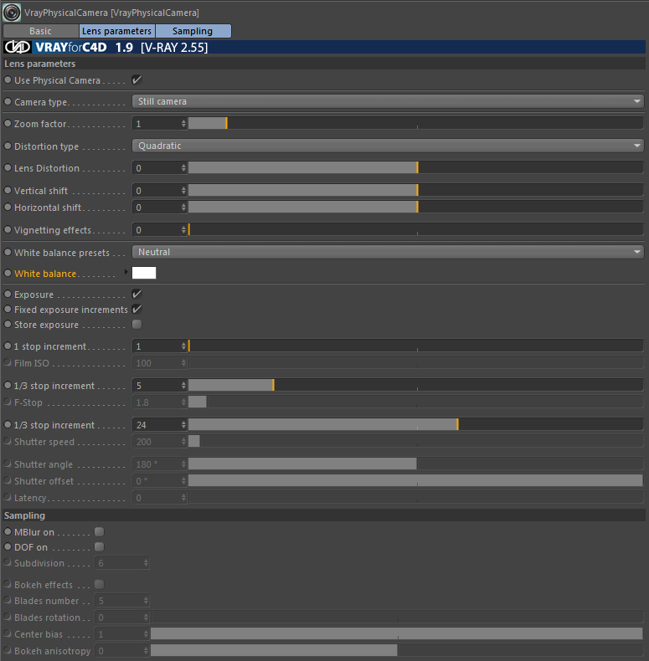Click the 1 stop increment slider

pos(415,346)
